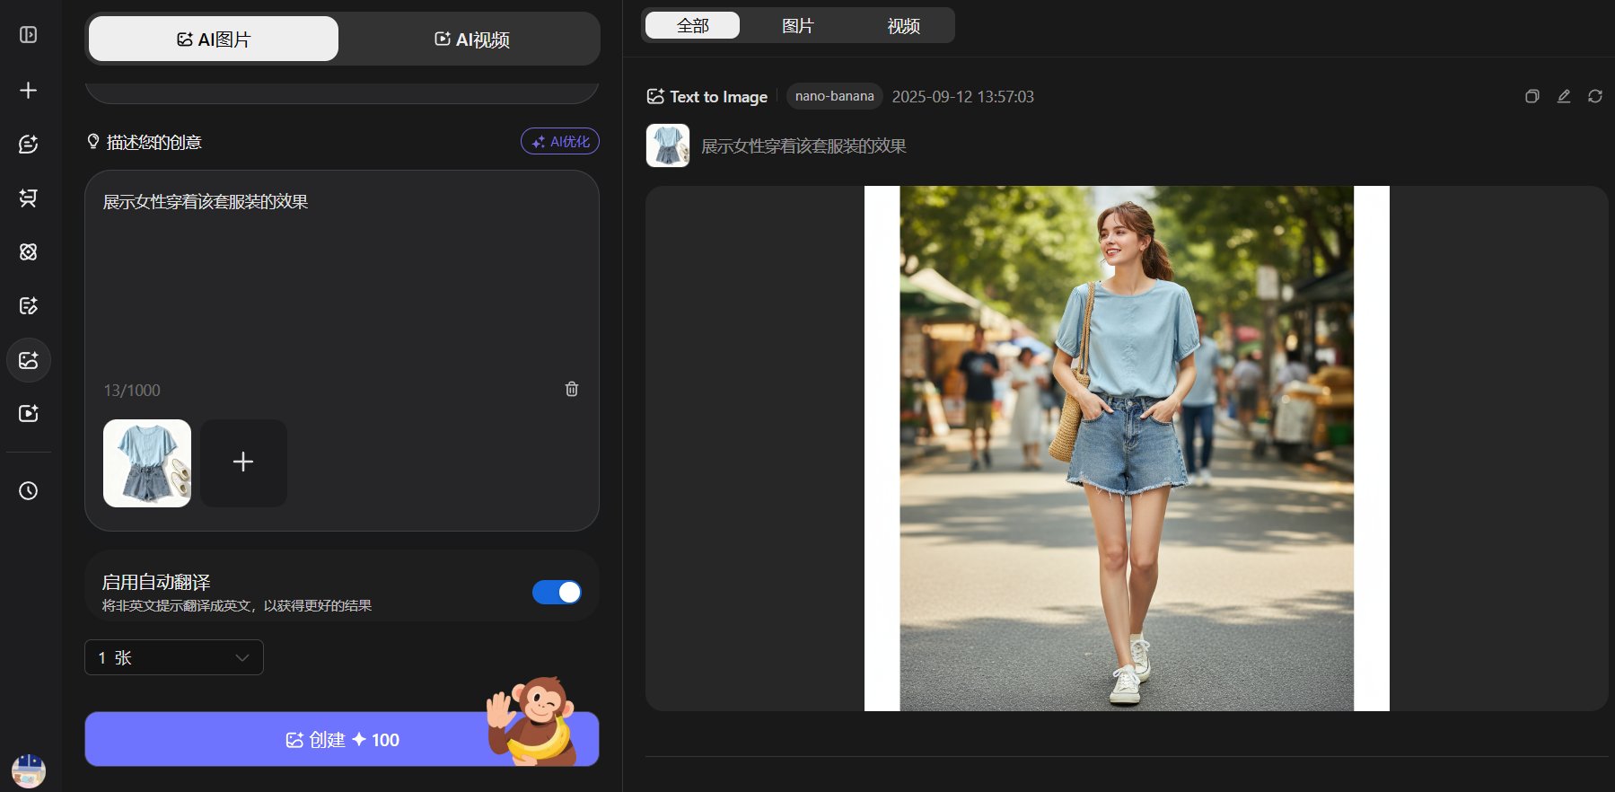This screenshot has height=792, width=1615.
Task: Open the chat bubble tool in sidebar
Action: click(x=28, y=144)
